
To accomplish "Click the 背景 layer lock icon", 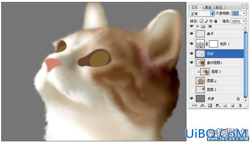I will coord(238,99).
